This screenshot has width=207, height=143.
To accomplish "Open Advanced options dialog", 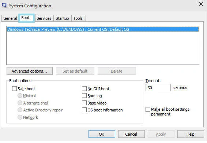I will (x=30, y=71).
